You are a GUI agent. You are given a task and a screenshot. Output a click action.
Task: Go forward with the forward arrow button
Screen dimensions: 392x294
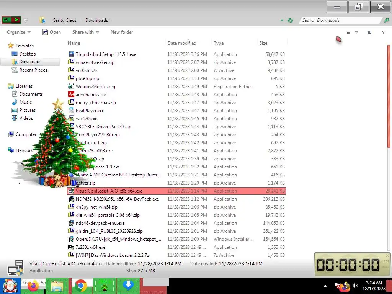pyautogui.click(x=16, y=20)
